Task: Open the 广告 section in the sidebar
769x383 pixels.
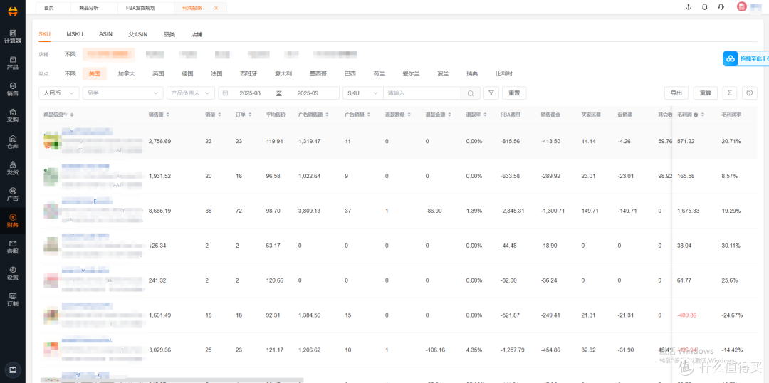Action: (x=13, y=194)
